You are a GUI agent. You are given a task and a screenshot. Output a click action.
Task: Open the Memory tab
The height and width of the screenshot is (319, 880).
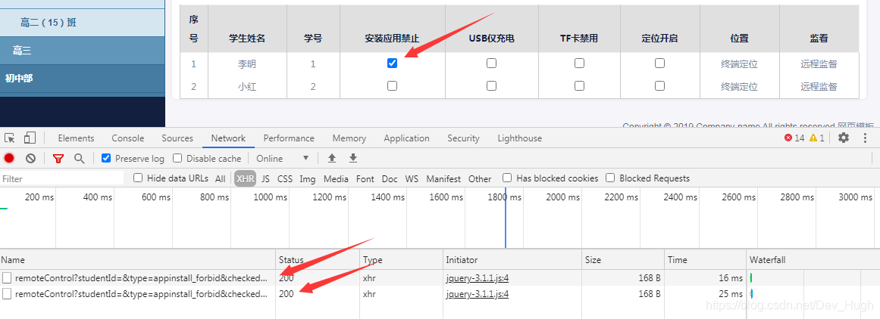click(349, 138)
